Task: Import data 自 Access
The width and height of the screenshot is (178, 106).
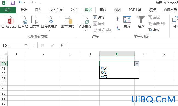Action: pyautogui.click(x=9, y=22)
